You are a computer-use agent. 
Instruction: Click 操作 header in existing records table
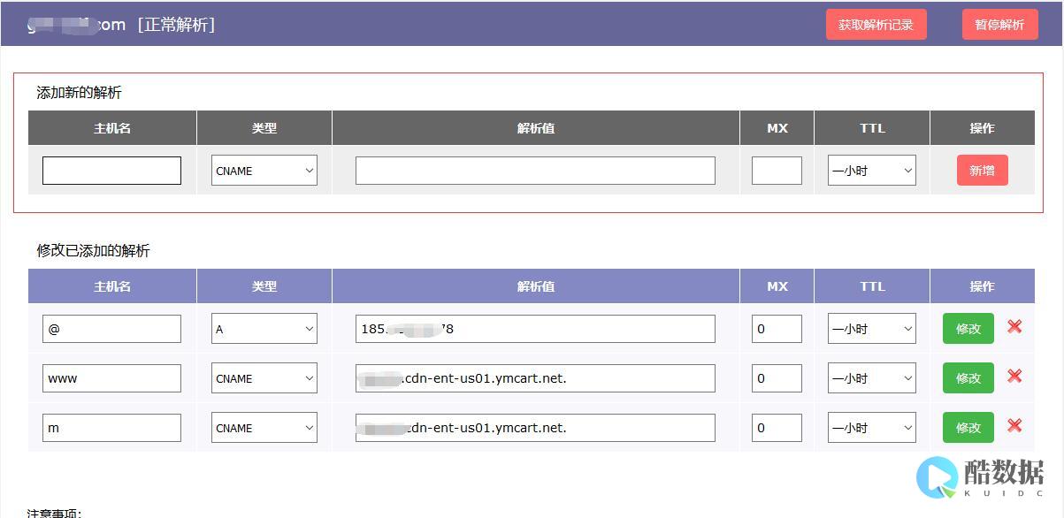[x=982, y=286]
